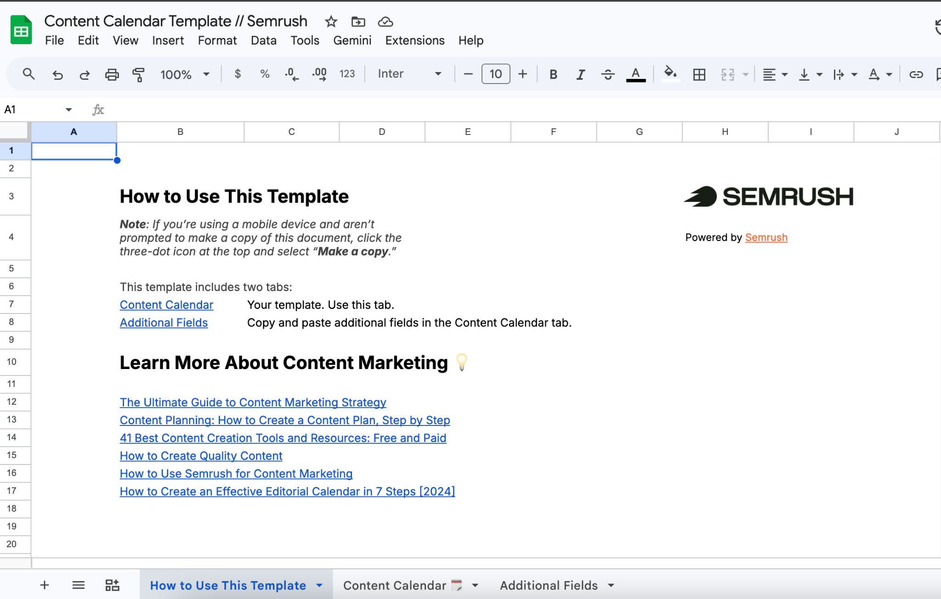Open the text wrapping dropdown
The image size is (941, 599).
click(845, 74)
